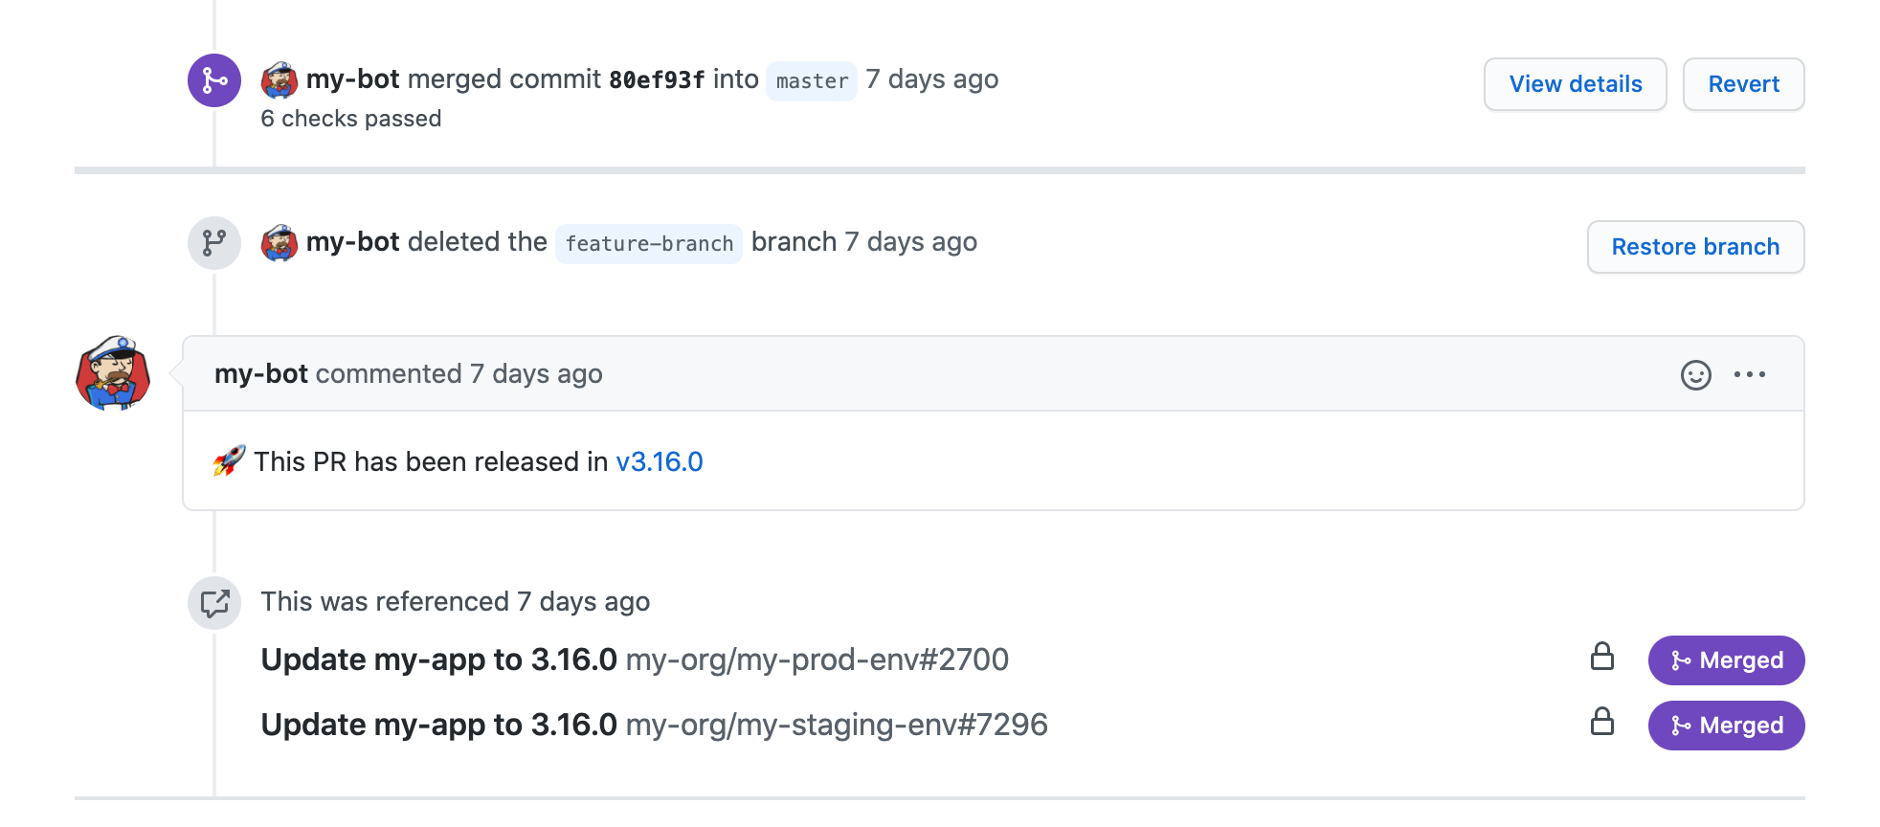Click the cross-reference timeline icon

coord(213,603)
